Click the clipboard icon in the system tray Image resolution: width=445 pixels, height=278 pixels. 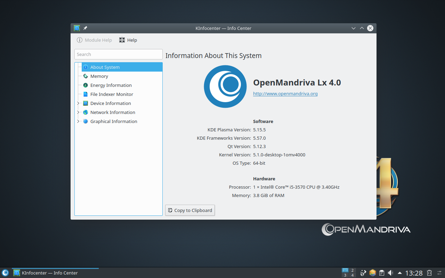pyautogui.click(x=382, y=273)
